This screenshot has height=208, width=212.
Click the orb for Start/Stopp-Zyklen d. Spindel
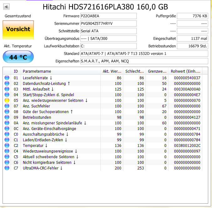click(7, 95)
